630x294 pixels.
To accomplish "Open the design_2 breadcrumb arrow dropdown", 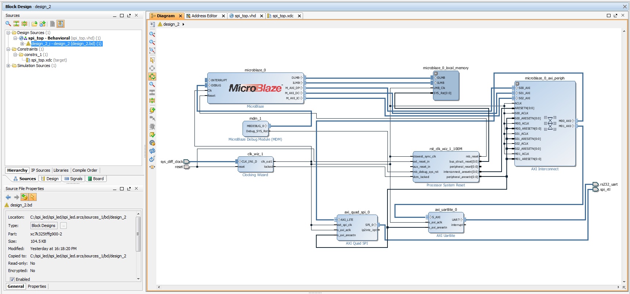I will point(183,24).
